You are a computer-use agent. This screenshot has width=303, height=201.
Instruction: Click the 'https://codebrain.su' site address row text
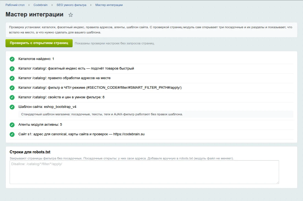(81, 134)
